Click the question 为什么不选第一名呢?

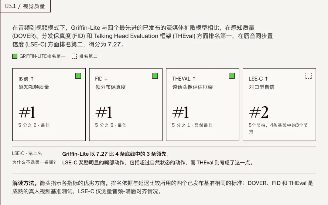click(34, 162)
